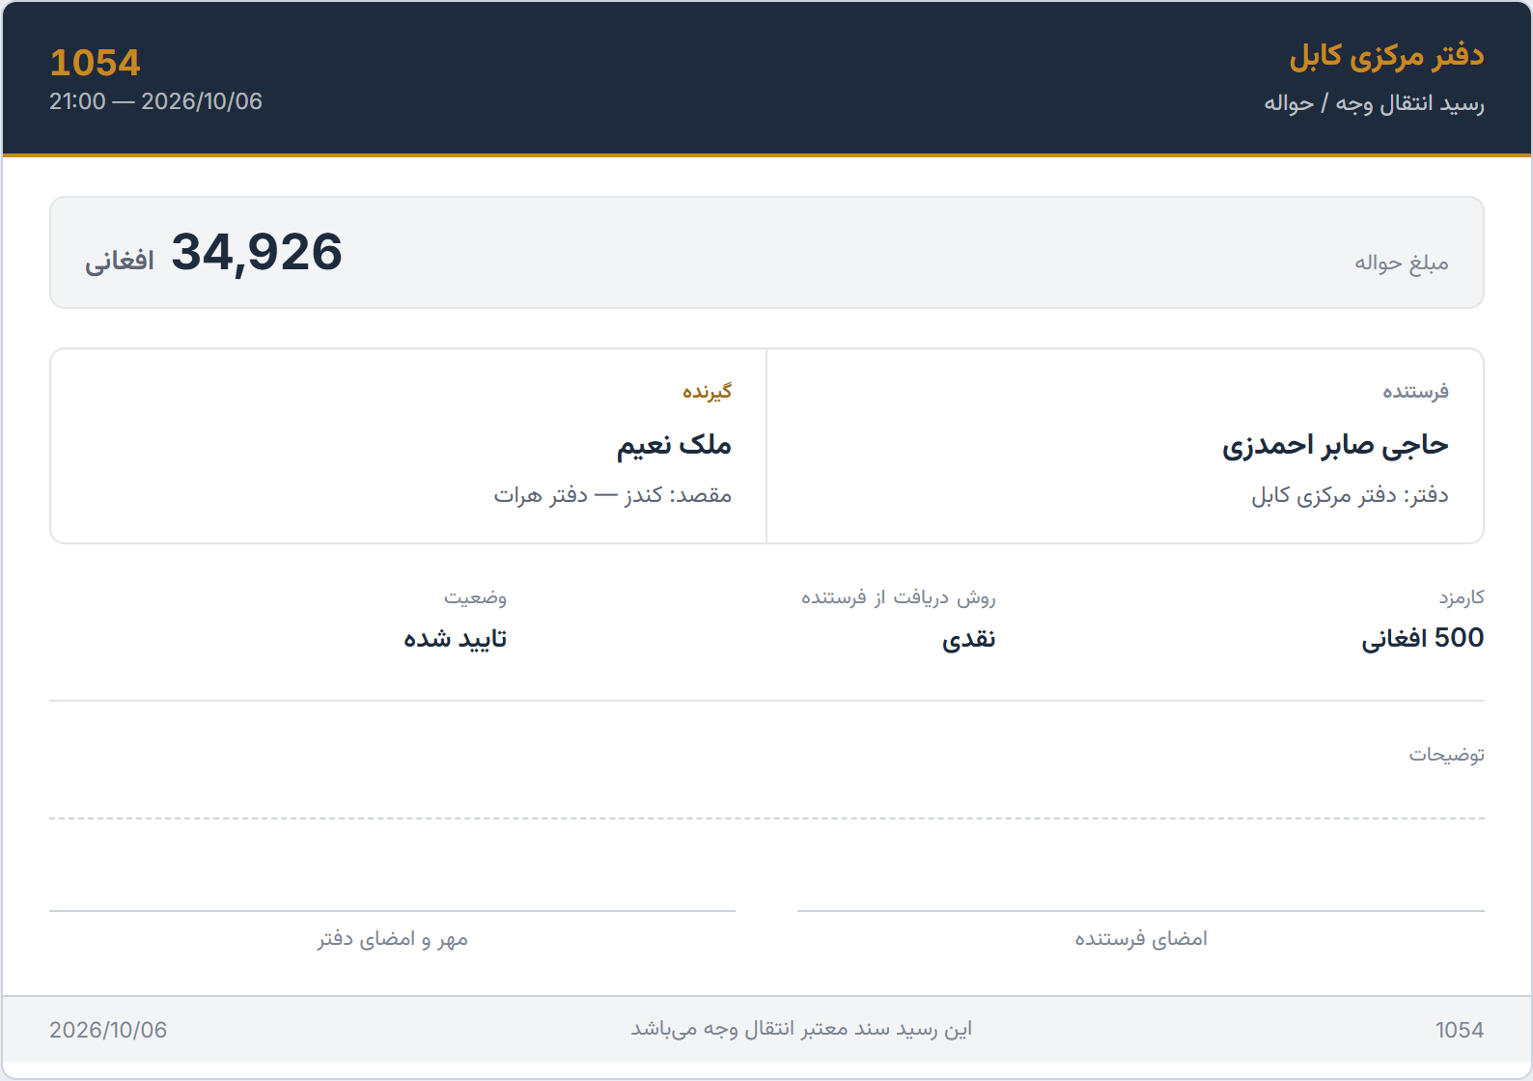Image resolution: width=1533 pixels, height=1081 pixels.
Task: Click the orange receipt number 1054 in the header
Action: 95,63
